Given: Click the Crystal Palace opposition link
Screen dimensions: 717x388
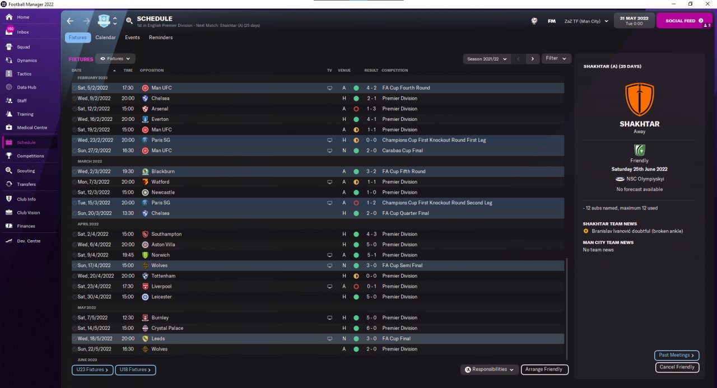Looking at the screenshot, I should coord(167,328).
